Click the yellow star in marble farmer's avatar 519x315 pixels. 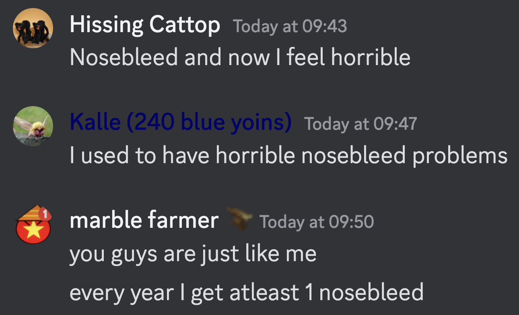(33, 232)
